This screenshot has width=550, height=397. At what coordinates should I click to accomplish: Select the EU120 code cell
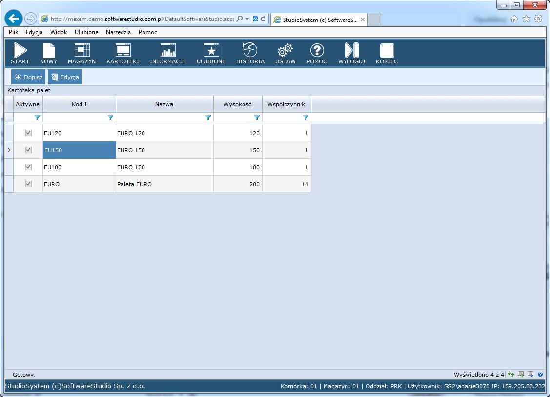[79, 133]
